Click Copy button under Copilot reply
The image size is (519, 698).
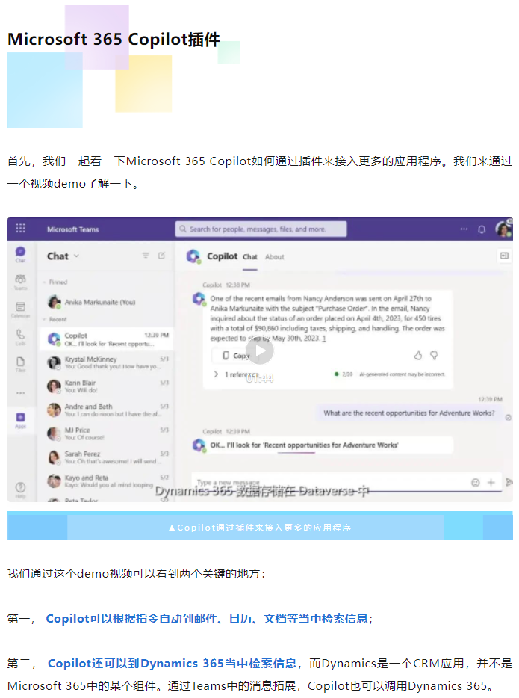(x=236, y=356)
